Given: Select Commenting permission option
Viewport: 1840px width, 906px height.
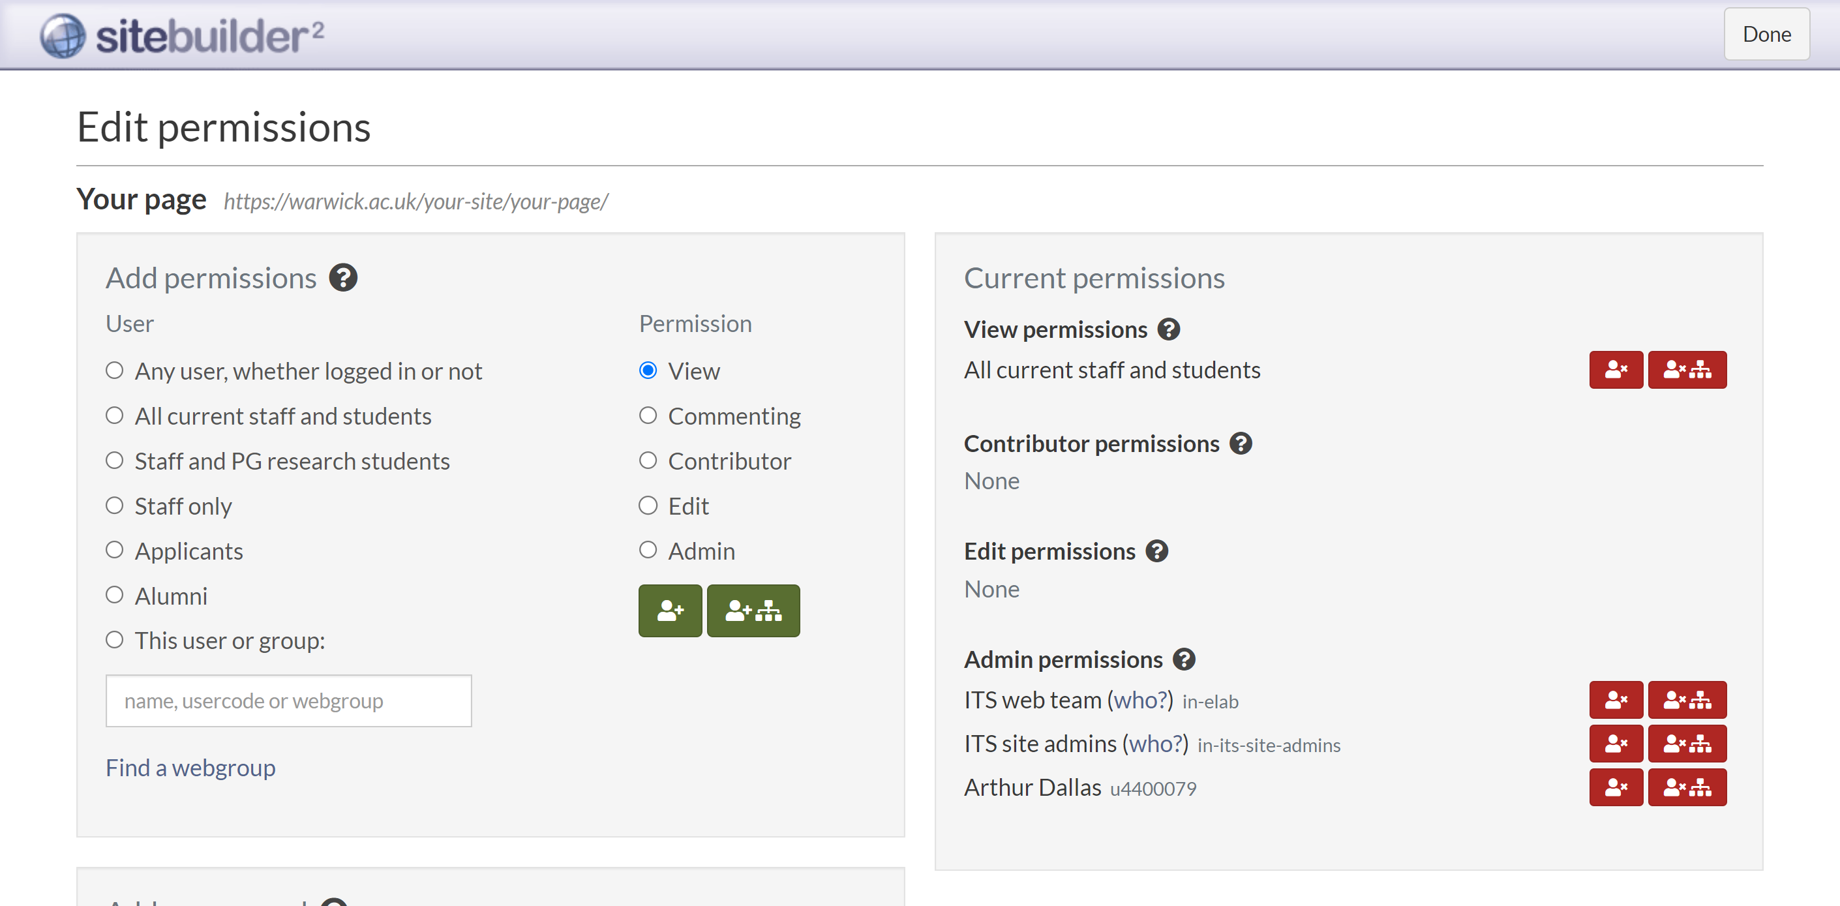Looking at the screenshot, I should [647, 415].
